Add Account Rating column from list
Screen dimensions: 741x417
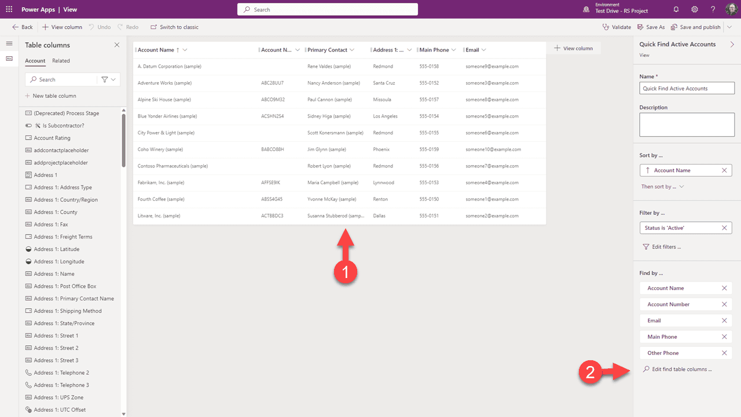(x=52, y=138)
